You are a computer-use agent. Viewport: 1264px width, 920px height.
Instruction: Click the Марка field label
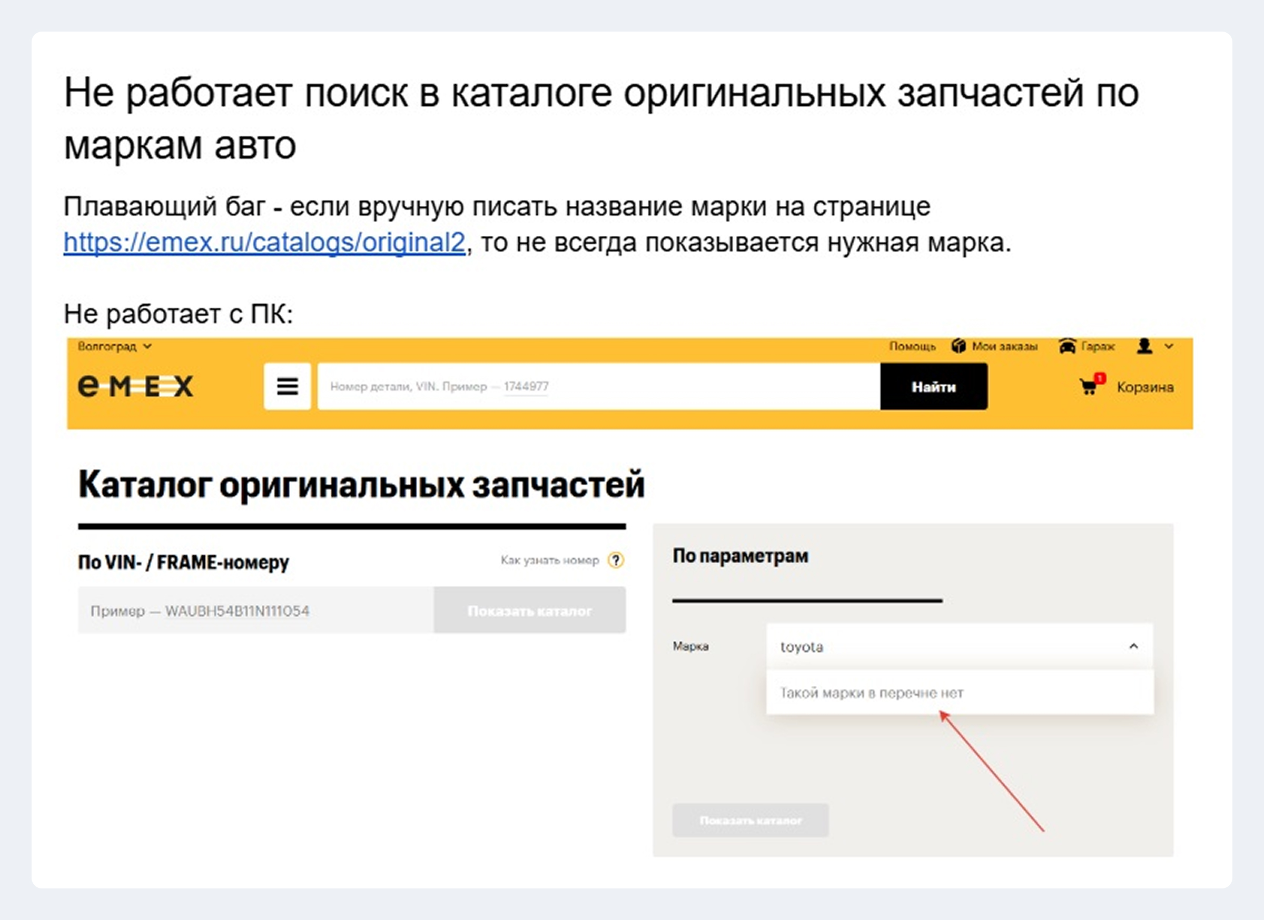coord(690,646)
